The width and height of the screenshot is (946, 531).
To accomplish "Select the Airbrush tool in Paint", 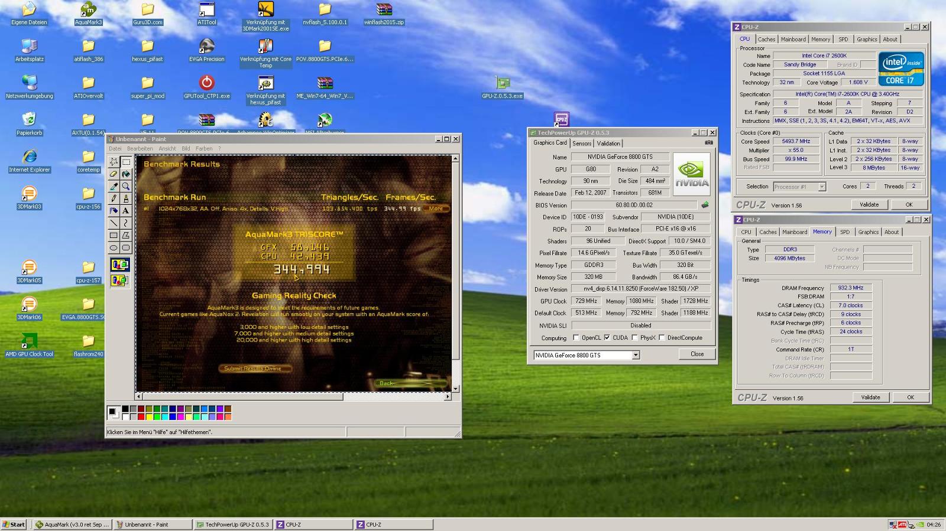I will tap(114, 211).
